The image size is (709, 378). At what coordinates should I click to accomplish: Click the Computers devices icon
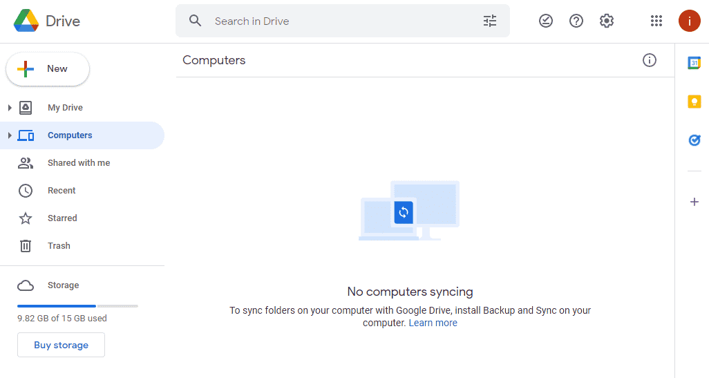26,135
